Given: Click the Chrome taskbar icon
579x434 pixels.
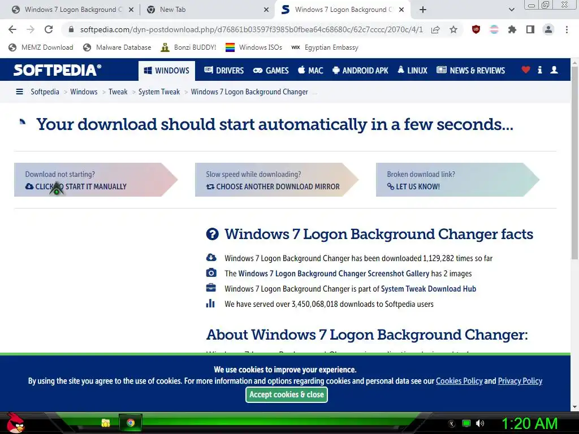Looking at the screenshot, I should (x=131, y=423).
